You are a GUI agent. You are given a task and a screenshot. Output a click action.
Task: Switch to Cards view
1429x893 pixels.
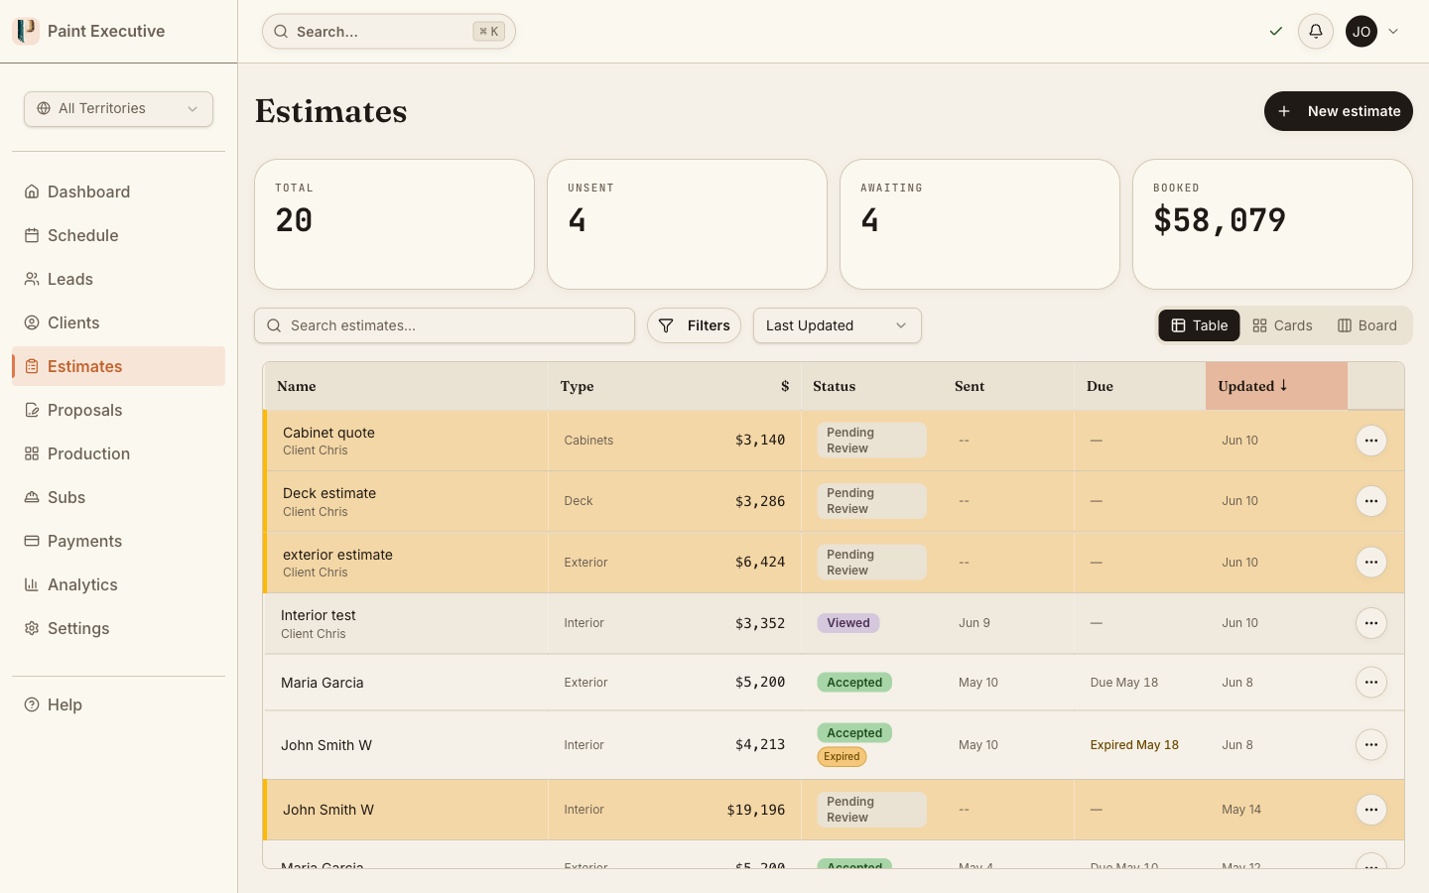tap(1282, 325)
